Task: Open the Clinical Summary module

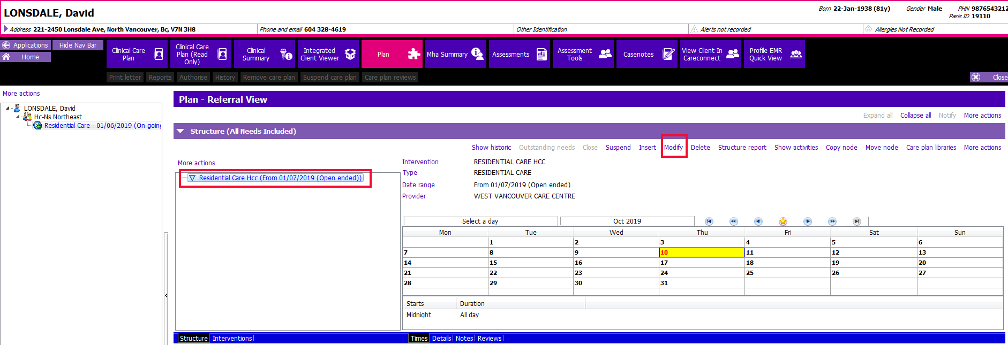Action: point(265,54)
